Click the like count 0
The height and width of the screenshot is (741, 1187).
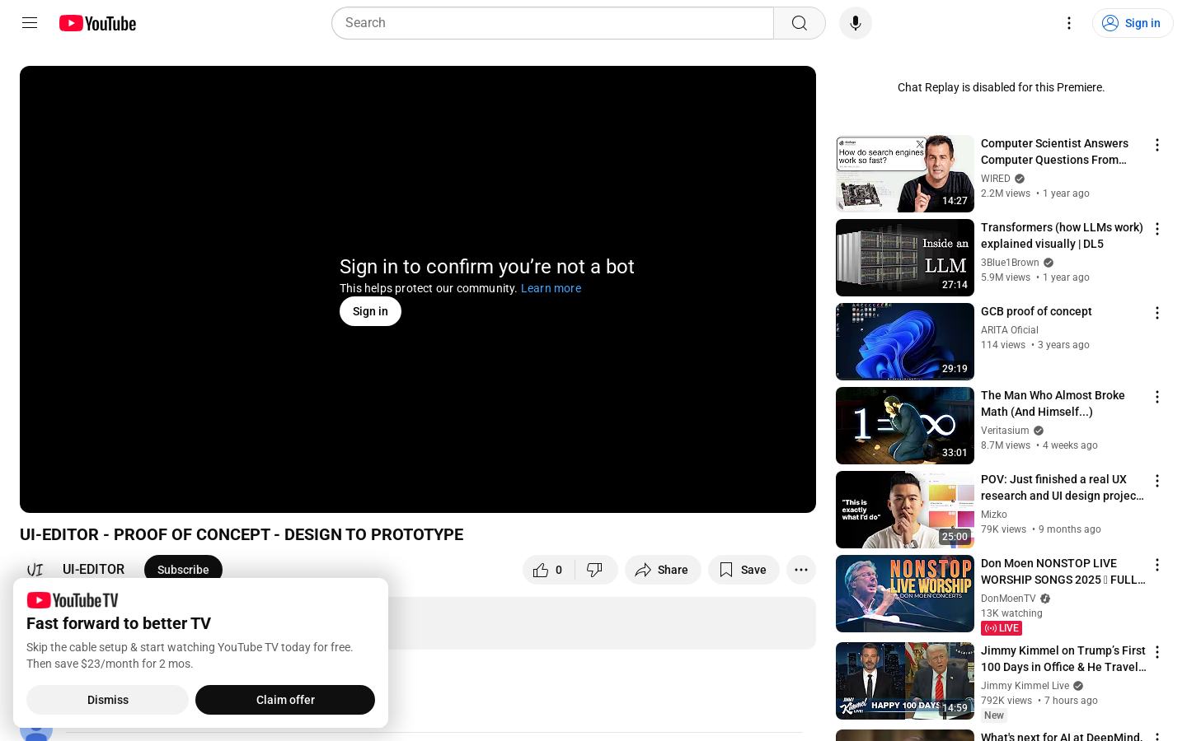(559, 570)
